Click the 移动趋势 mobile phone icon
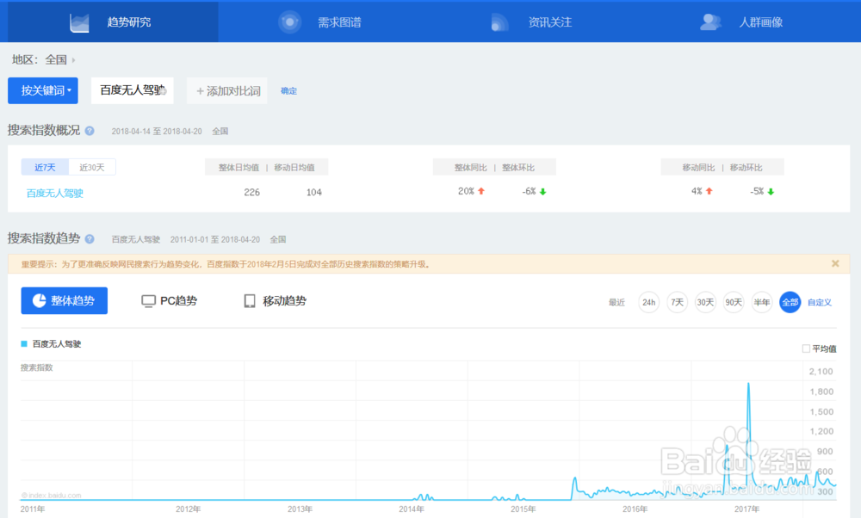The image size is (861, 518). point(251,300)
